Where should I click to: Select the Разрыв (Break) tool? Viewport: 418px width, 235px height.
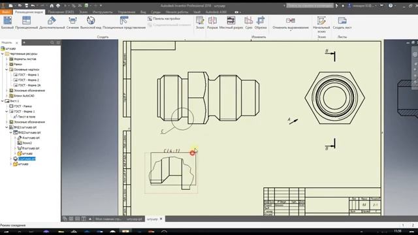(212, 22)
